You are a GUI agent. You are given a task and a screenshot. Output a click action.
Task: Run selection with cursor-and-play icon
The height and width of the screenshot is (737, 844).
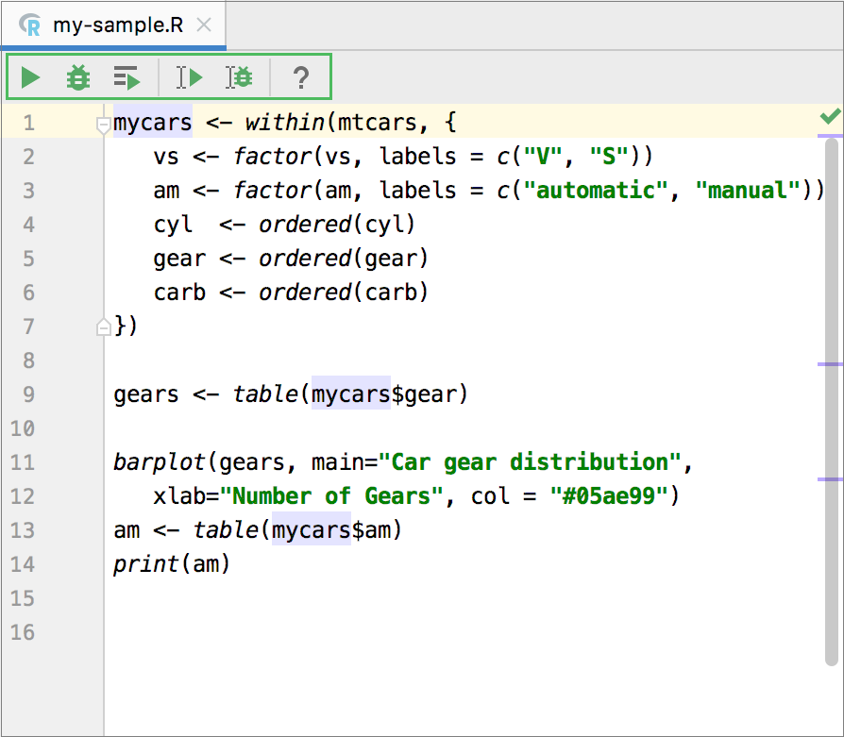coord(189,77)
